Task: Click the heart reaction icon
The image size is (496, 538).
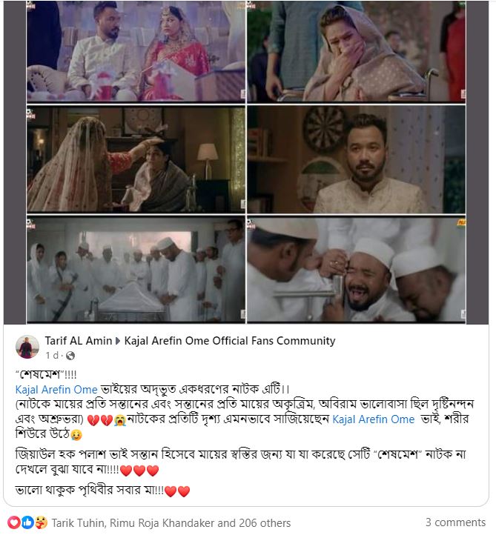Action: pos(14,522)
